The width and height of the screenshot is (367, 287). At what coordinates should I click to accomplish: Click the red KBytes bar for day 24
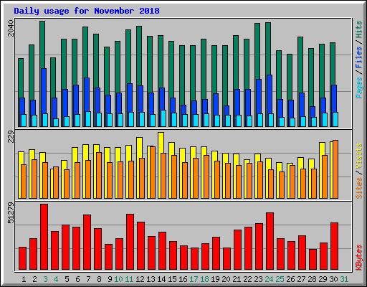tap(270, 241)
